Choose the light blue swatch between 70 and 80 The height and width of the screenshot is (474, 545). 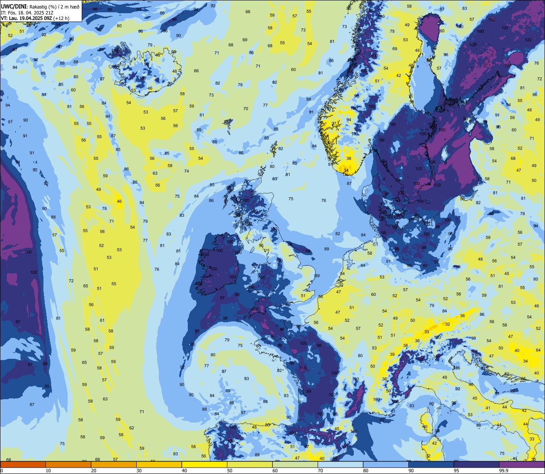click(340, 464)
